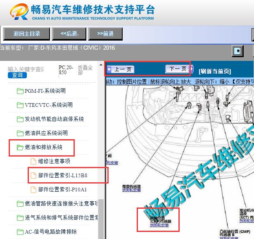Expand the AC-信号电路故障排除 tree item
The height and width of the screenshot is (239, 254).
tap(51, 232)
